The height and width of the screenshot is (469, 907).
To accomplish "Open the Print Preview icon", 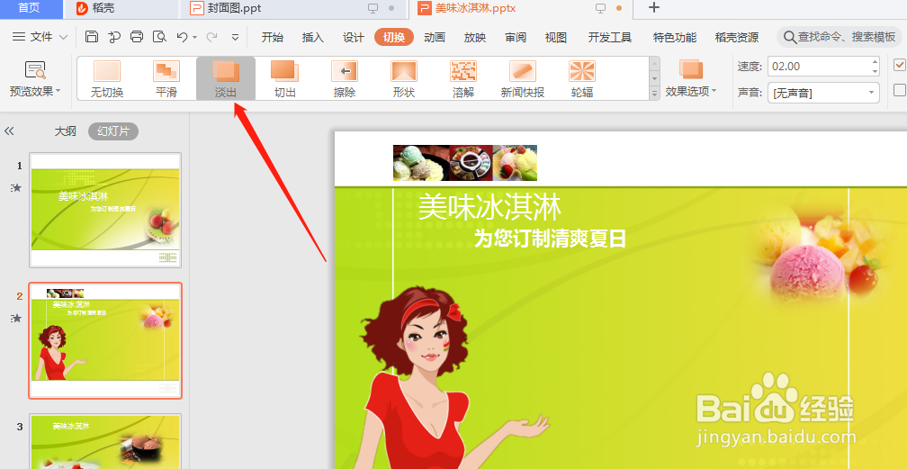I will pyautogui.click(x=159, y=37).
